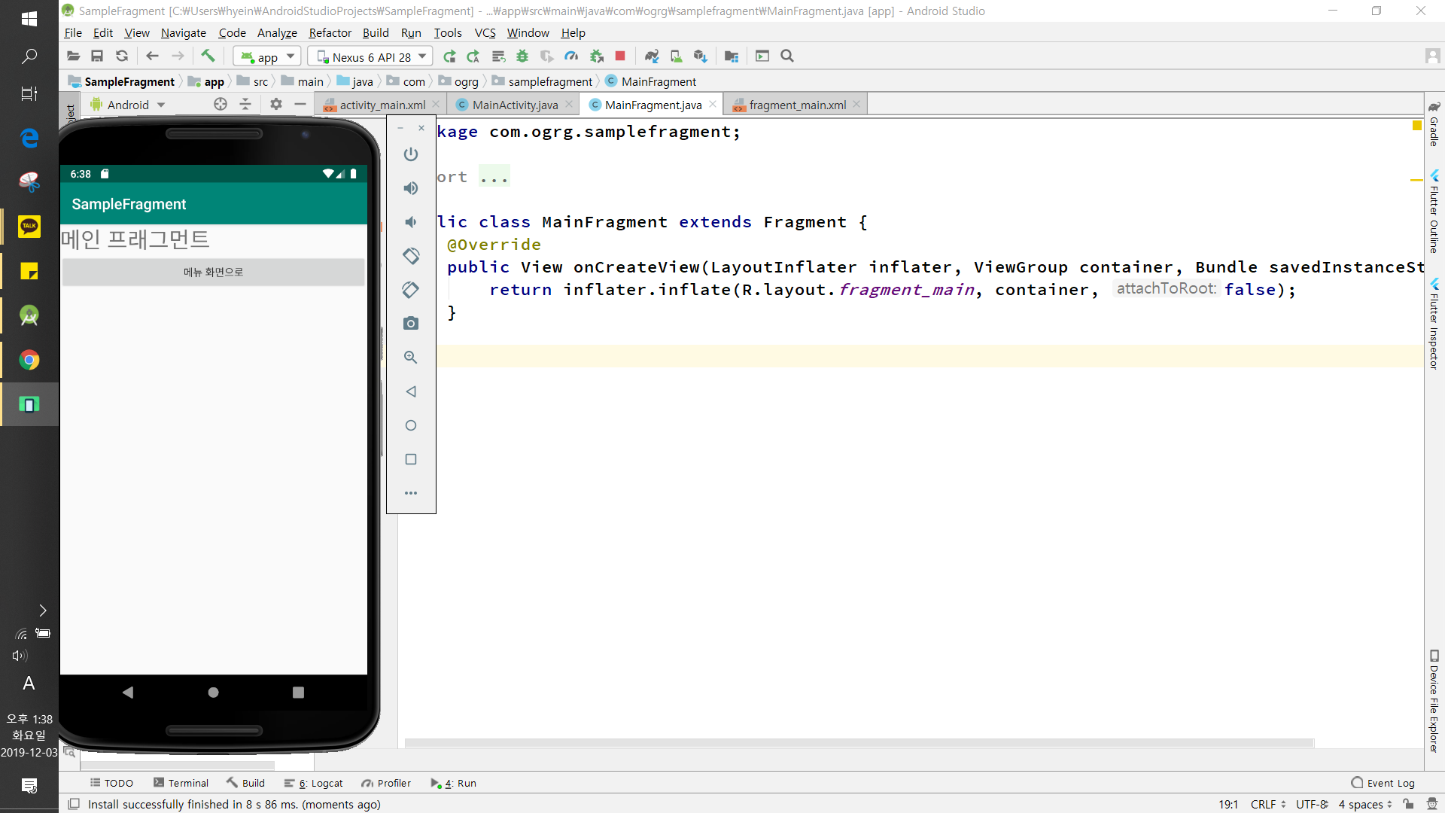
Task: Toggle Device File Explorer panel
Action: (x=1434, y=700)
